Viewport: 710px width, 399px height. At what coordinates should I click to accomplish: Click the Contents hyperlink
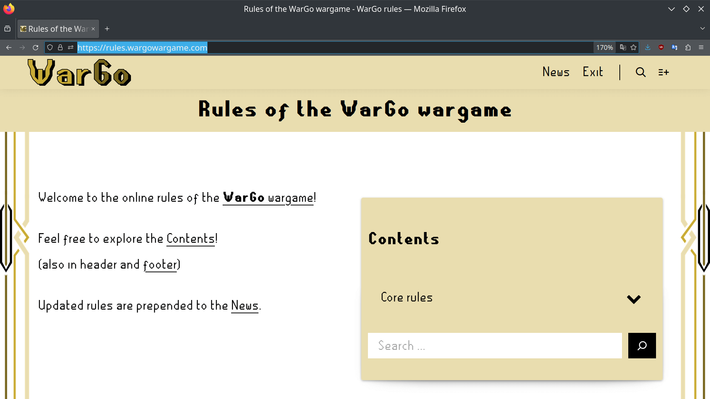(190, 239)
